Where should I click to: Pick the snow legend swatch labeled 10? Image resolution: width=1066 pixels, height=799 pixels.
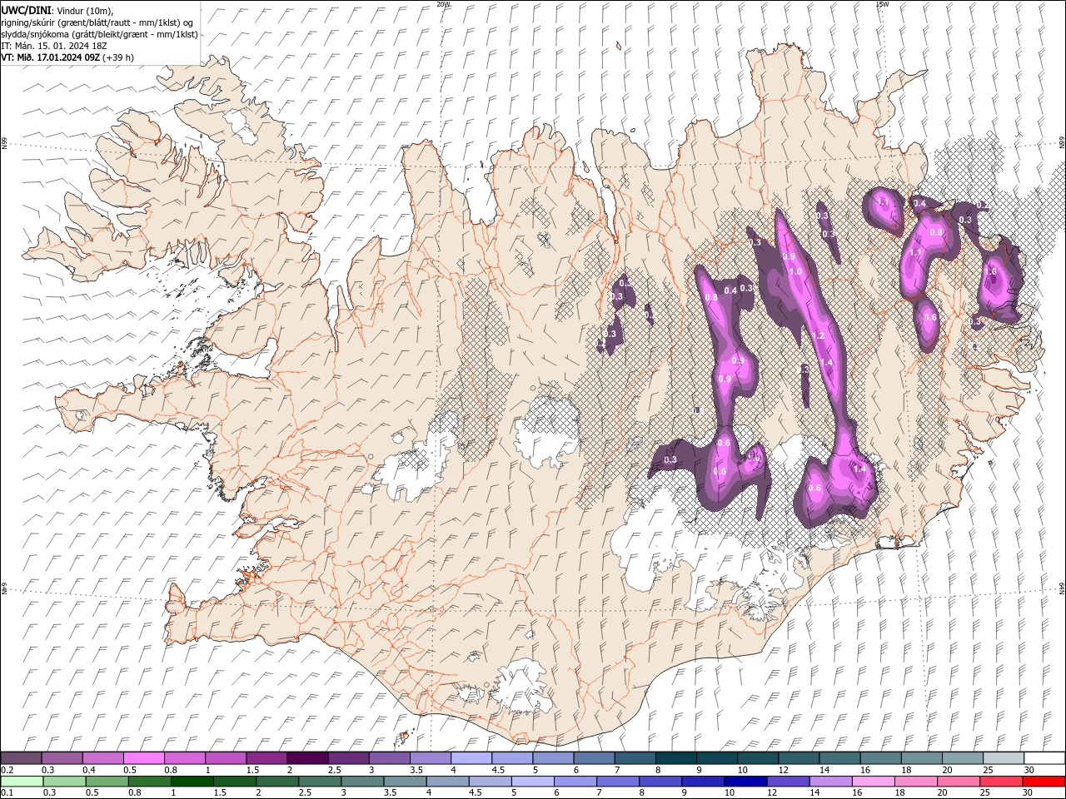tap(757, 758)
